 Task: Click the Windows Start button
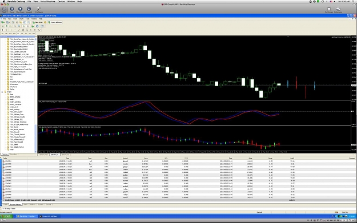pyautogui.click(x=6, y=216)
